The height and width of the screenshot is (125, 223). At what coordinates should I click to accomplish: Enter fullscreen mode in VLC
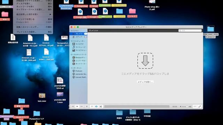coord(200,107)
